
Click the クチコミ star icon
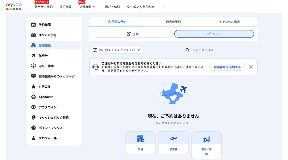click(x=33, y=86)
